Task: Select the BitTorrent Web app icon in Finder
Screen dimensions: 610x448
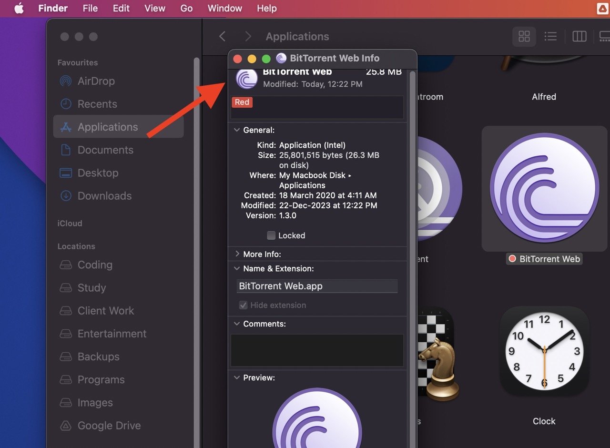Action: pos(544,189)
